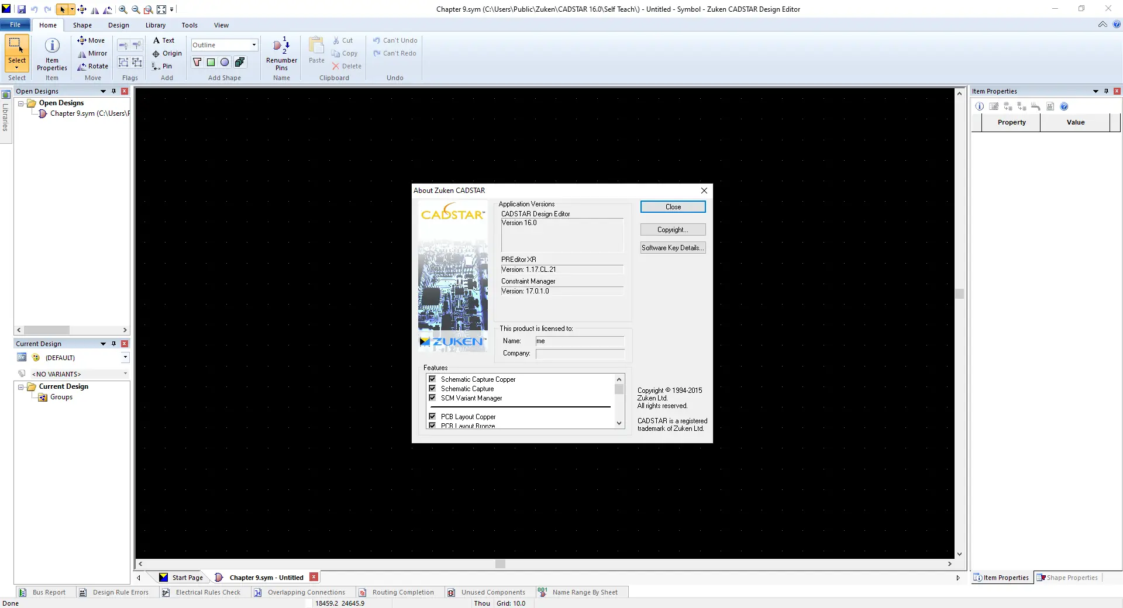Open the Current Design panel options arrow
Viewport: 1123px width, 608px height.
pos(103,344)
